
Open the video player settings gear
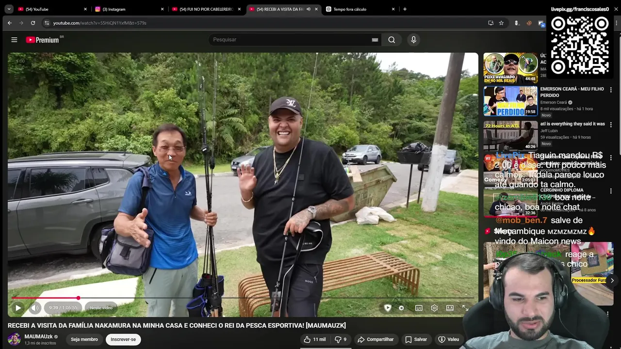point(434,308)
